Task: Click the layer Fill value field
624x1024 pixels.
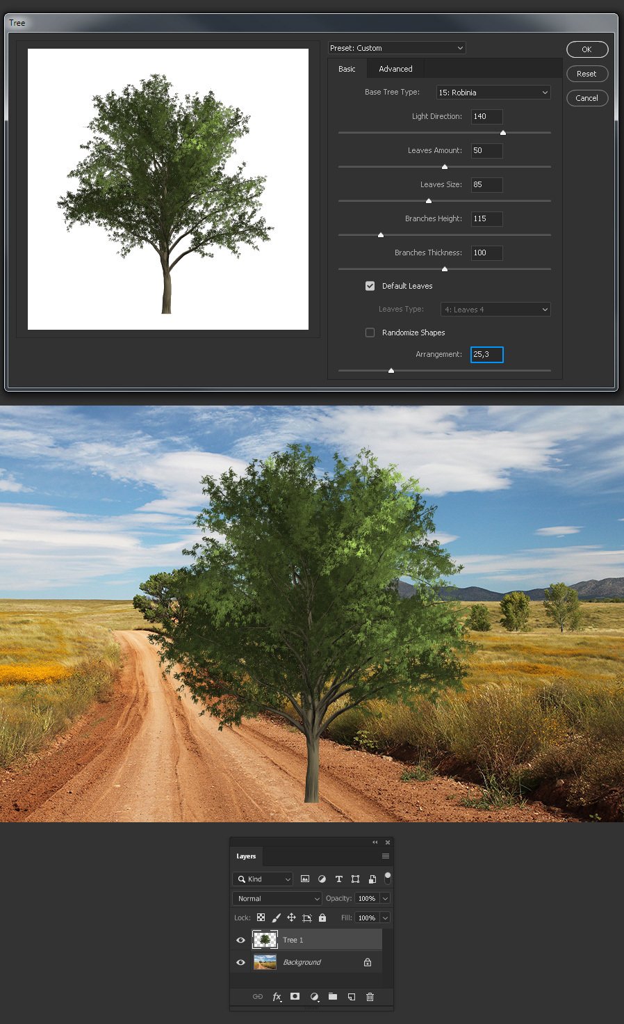Action: [x=367, y=918]
